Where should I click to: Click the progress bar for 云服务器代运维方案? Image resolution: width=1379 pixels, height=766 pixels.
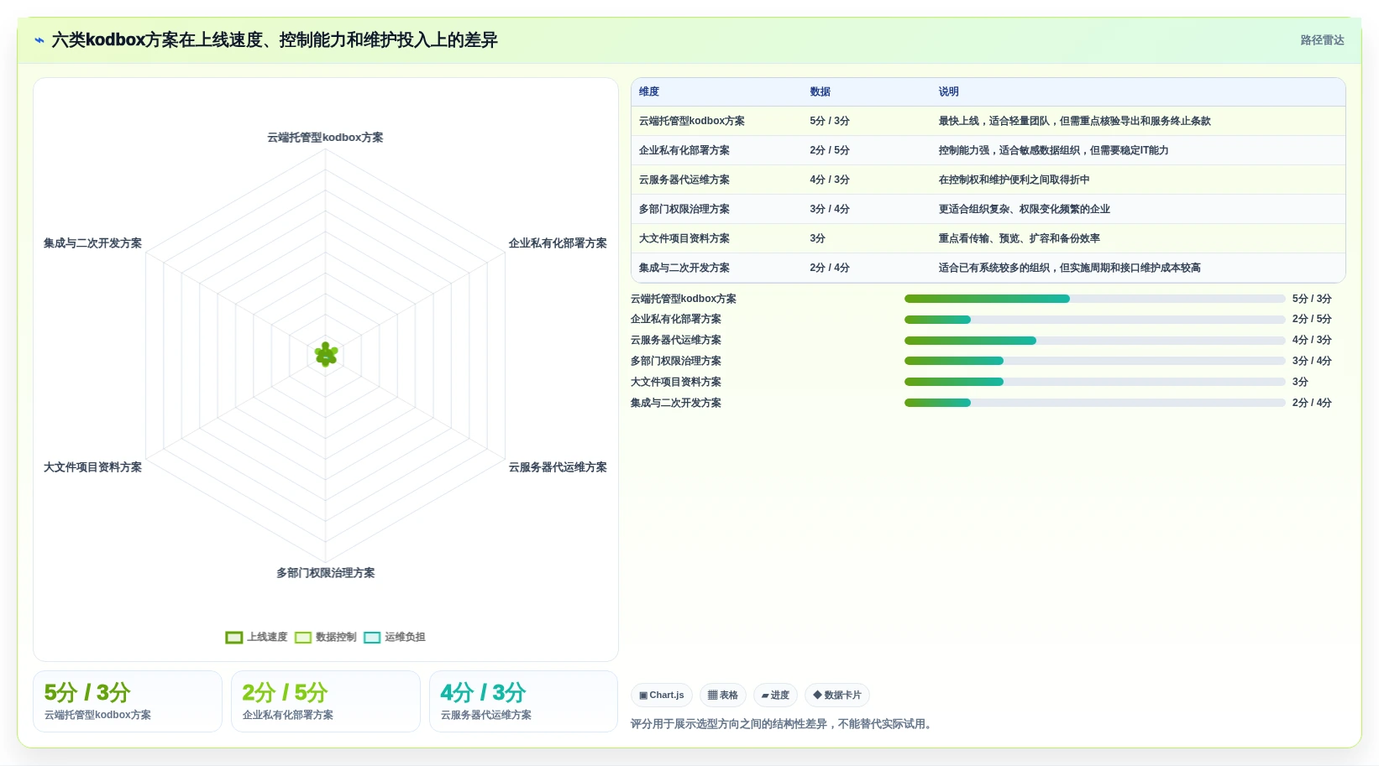coord(1094,341)
